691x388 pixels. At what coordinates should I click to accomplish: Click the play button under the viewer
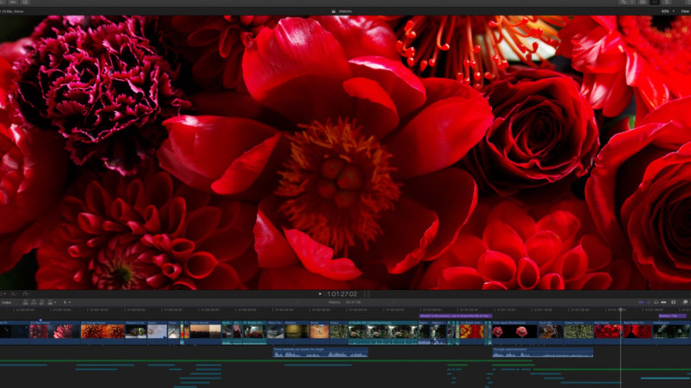click(320, 293)
